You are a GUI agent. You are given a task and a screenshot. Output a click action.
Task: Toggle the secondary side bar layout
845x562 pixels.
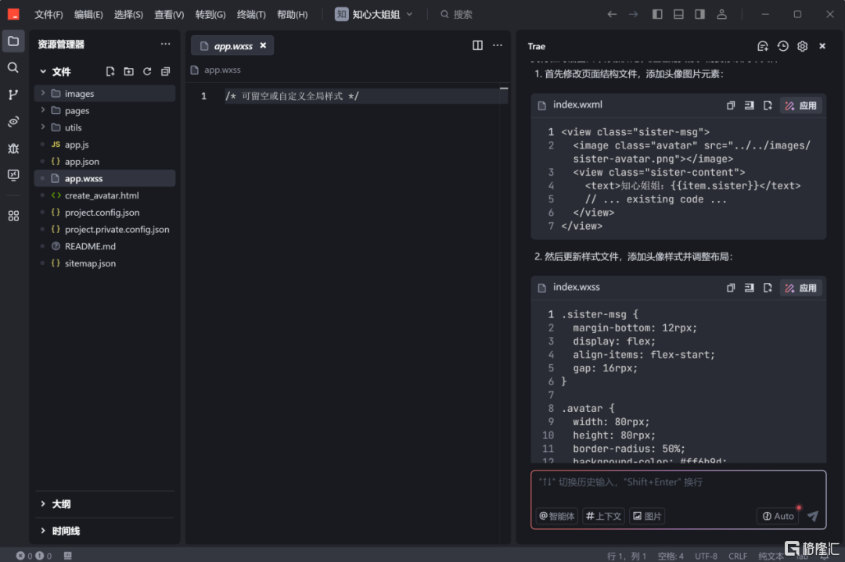click(x=699, y=15)
